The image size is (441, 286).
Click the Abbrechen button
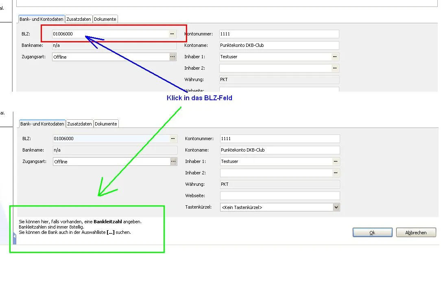click(416, 233)
